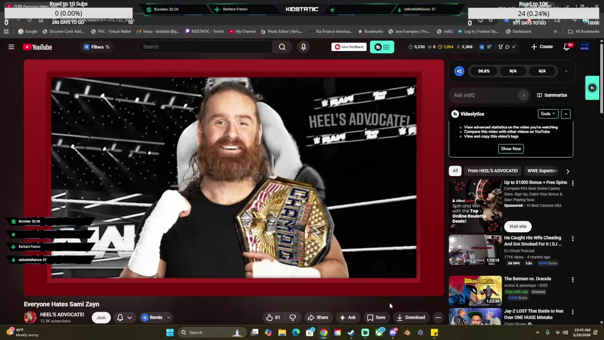Expand the vidIQ score panel chevron

566,71
